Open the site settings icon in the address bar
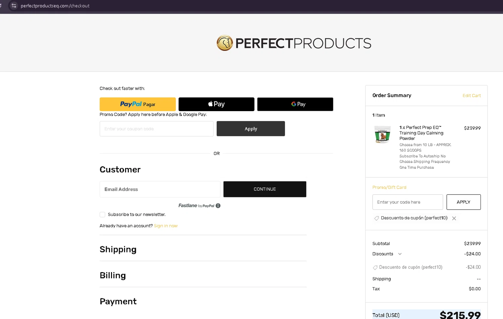Viewport: 503px width, 319px height. (x=14, y=6)
